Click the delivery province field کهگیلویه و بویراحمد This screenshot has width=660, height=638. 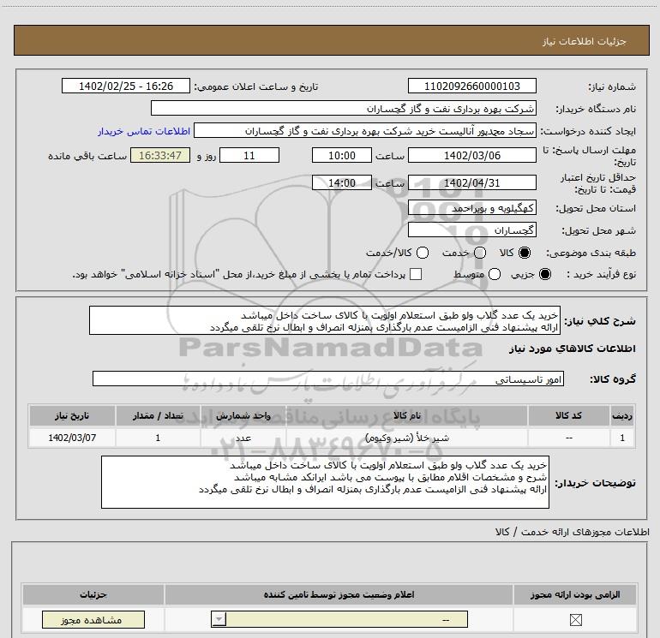point(471,207)
